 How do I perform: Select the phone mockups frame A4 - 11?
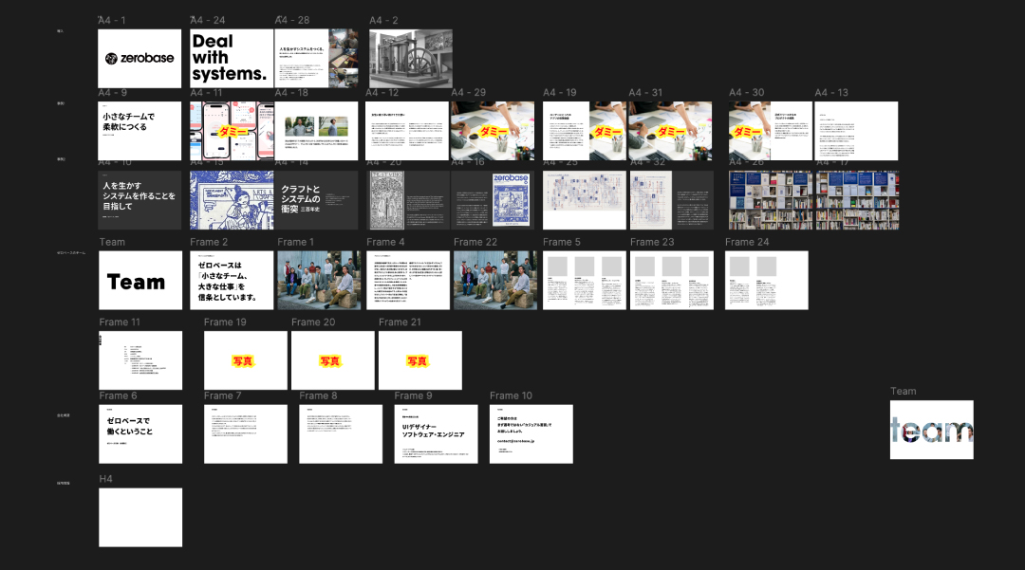pos(232,131)
